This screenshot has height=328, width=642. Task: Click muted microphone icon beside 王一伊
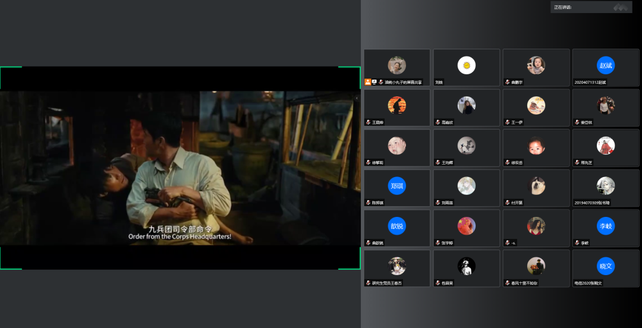[507, 122]
